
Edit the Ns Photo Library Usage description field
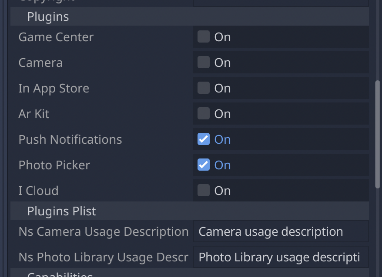(x=281, y=257)
